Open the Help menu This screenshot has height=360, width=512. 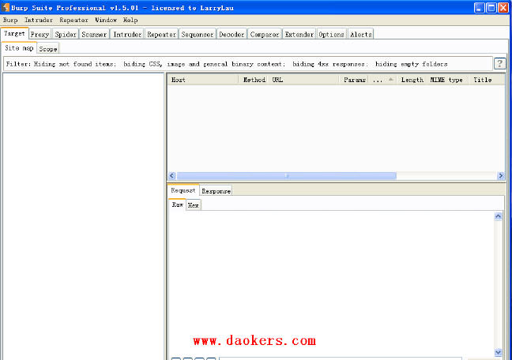[130, 20]
